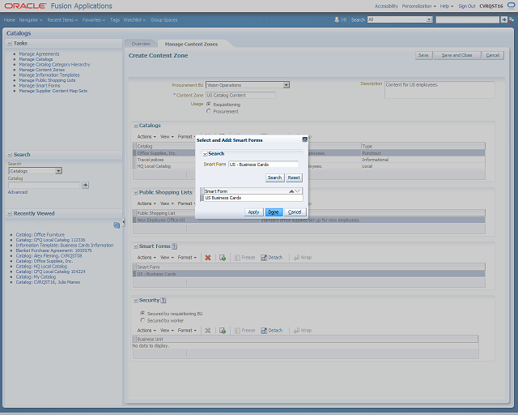The width and height of the screenshot is (518, 415).
Task: Open the Favorites menu
Action: 94,19
